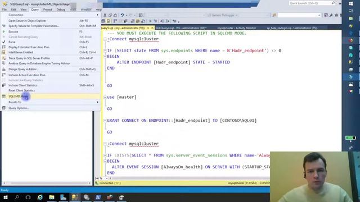360x202 pixels.
Task: Open the Connection submenu
Action: pyautogui.click(x=51, y=15)
